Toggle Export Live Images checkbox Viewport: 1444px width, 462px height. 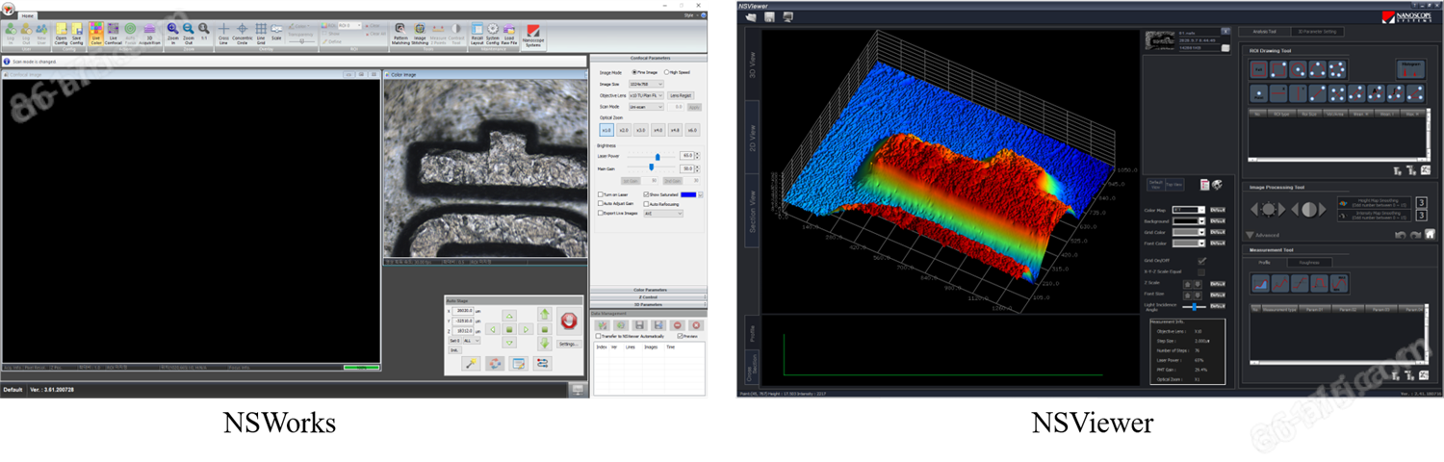pos(601,213)
